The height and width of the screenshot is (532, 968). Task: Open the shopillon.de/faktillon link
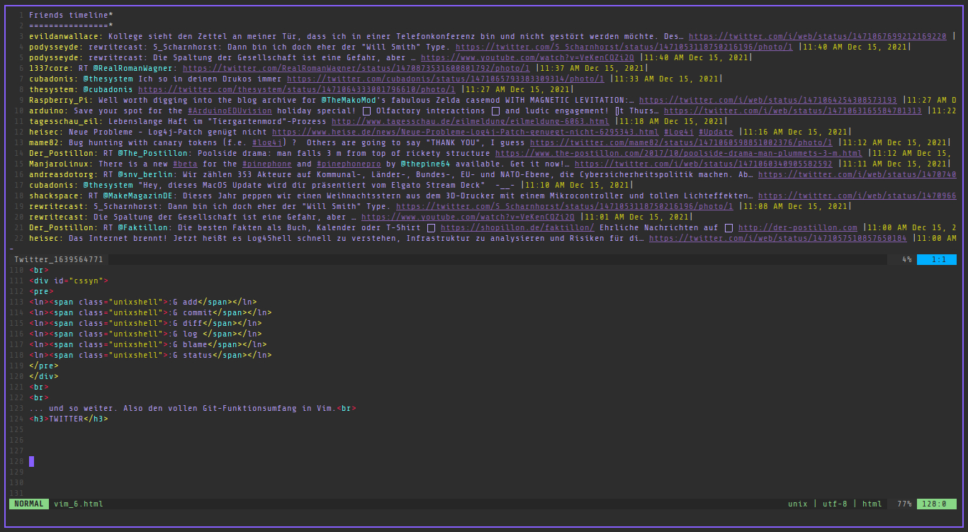[x=517, y=227]
